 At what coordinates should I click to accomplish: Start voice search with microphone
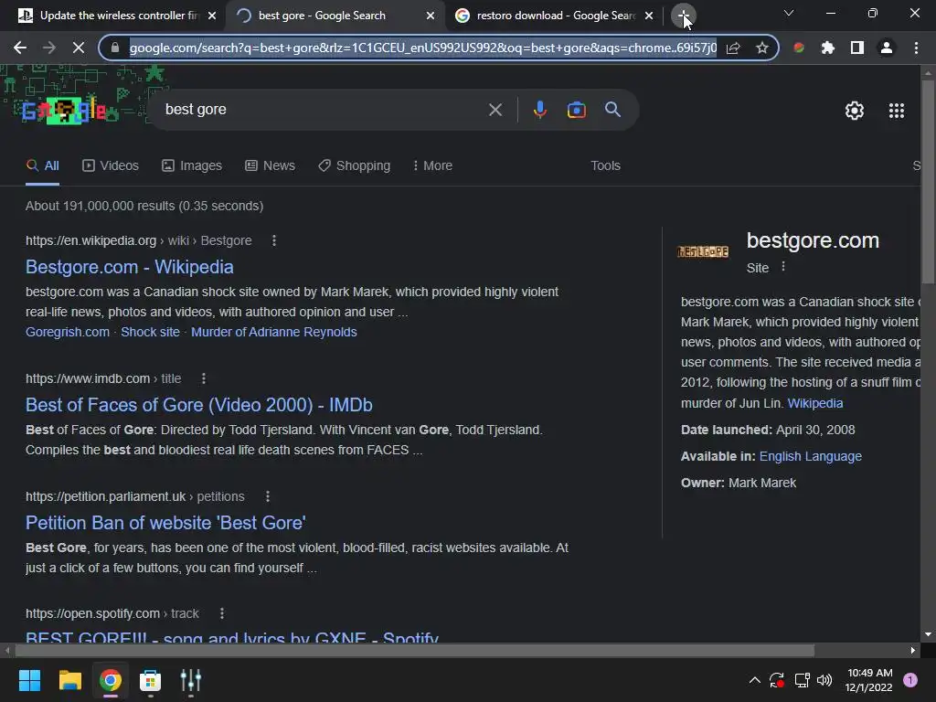(539, 110)
